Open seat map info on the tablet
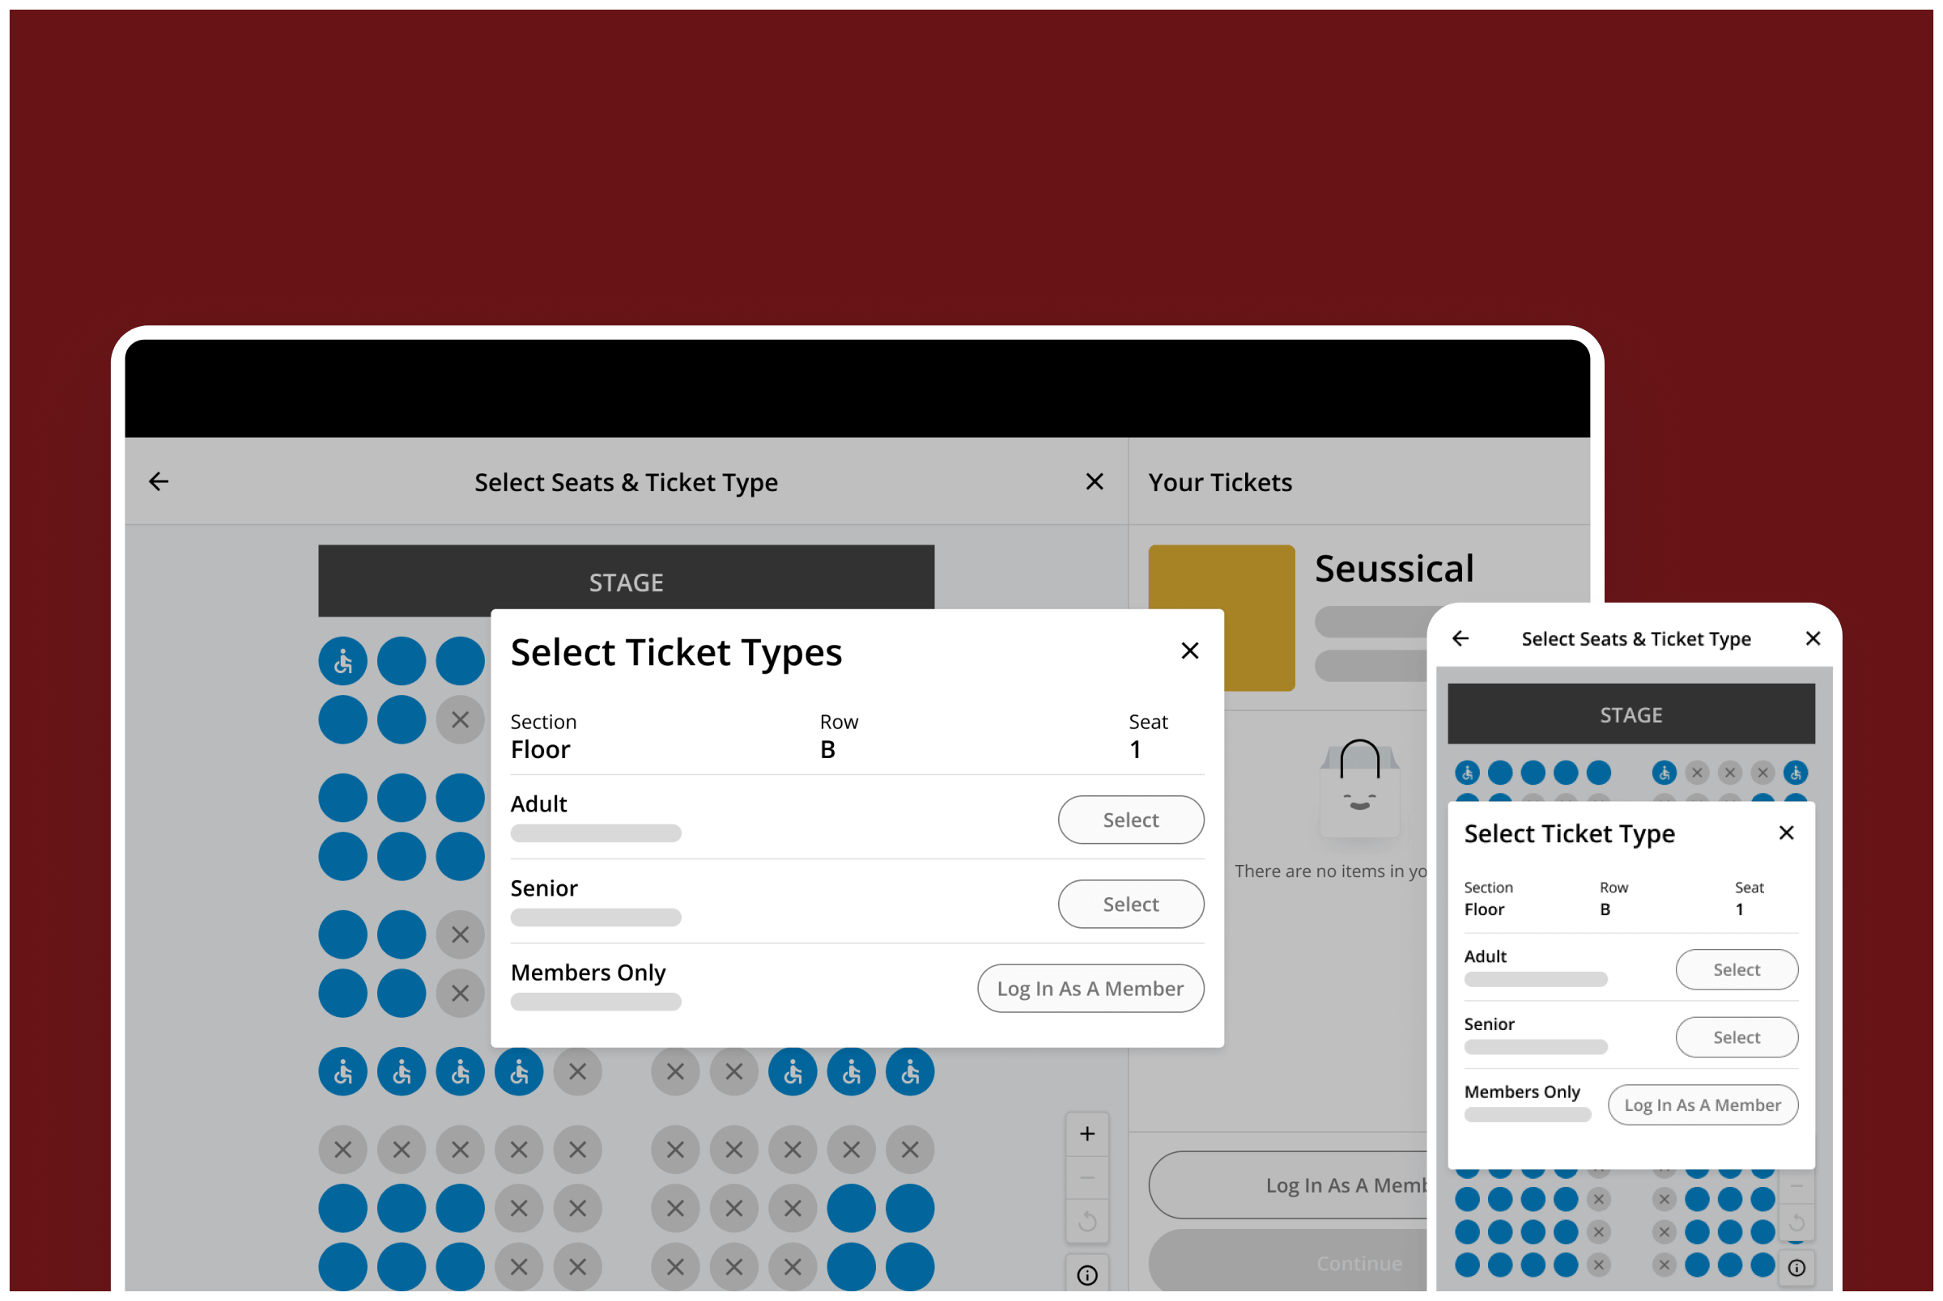This screenshot has width=1943, height=1301. coord(1086,1274)
